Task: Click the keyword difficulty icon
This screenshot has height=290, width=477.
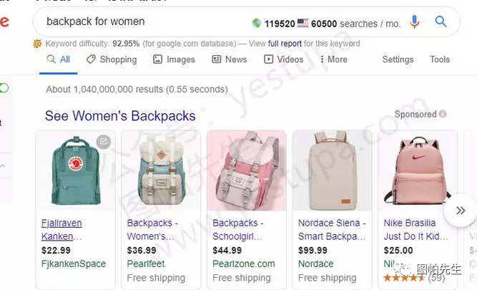Action: (37, 44)
